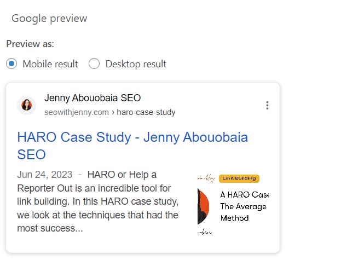The image size is (364, 260).
Task: Select the Desktop result radio button
Action: pos(94,64)
